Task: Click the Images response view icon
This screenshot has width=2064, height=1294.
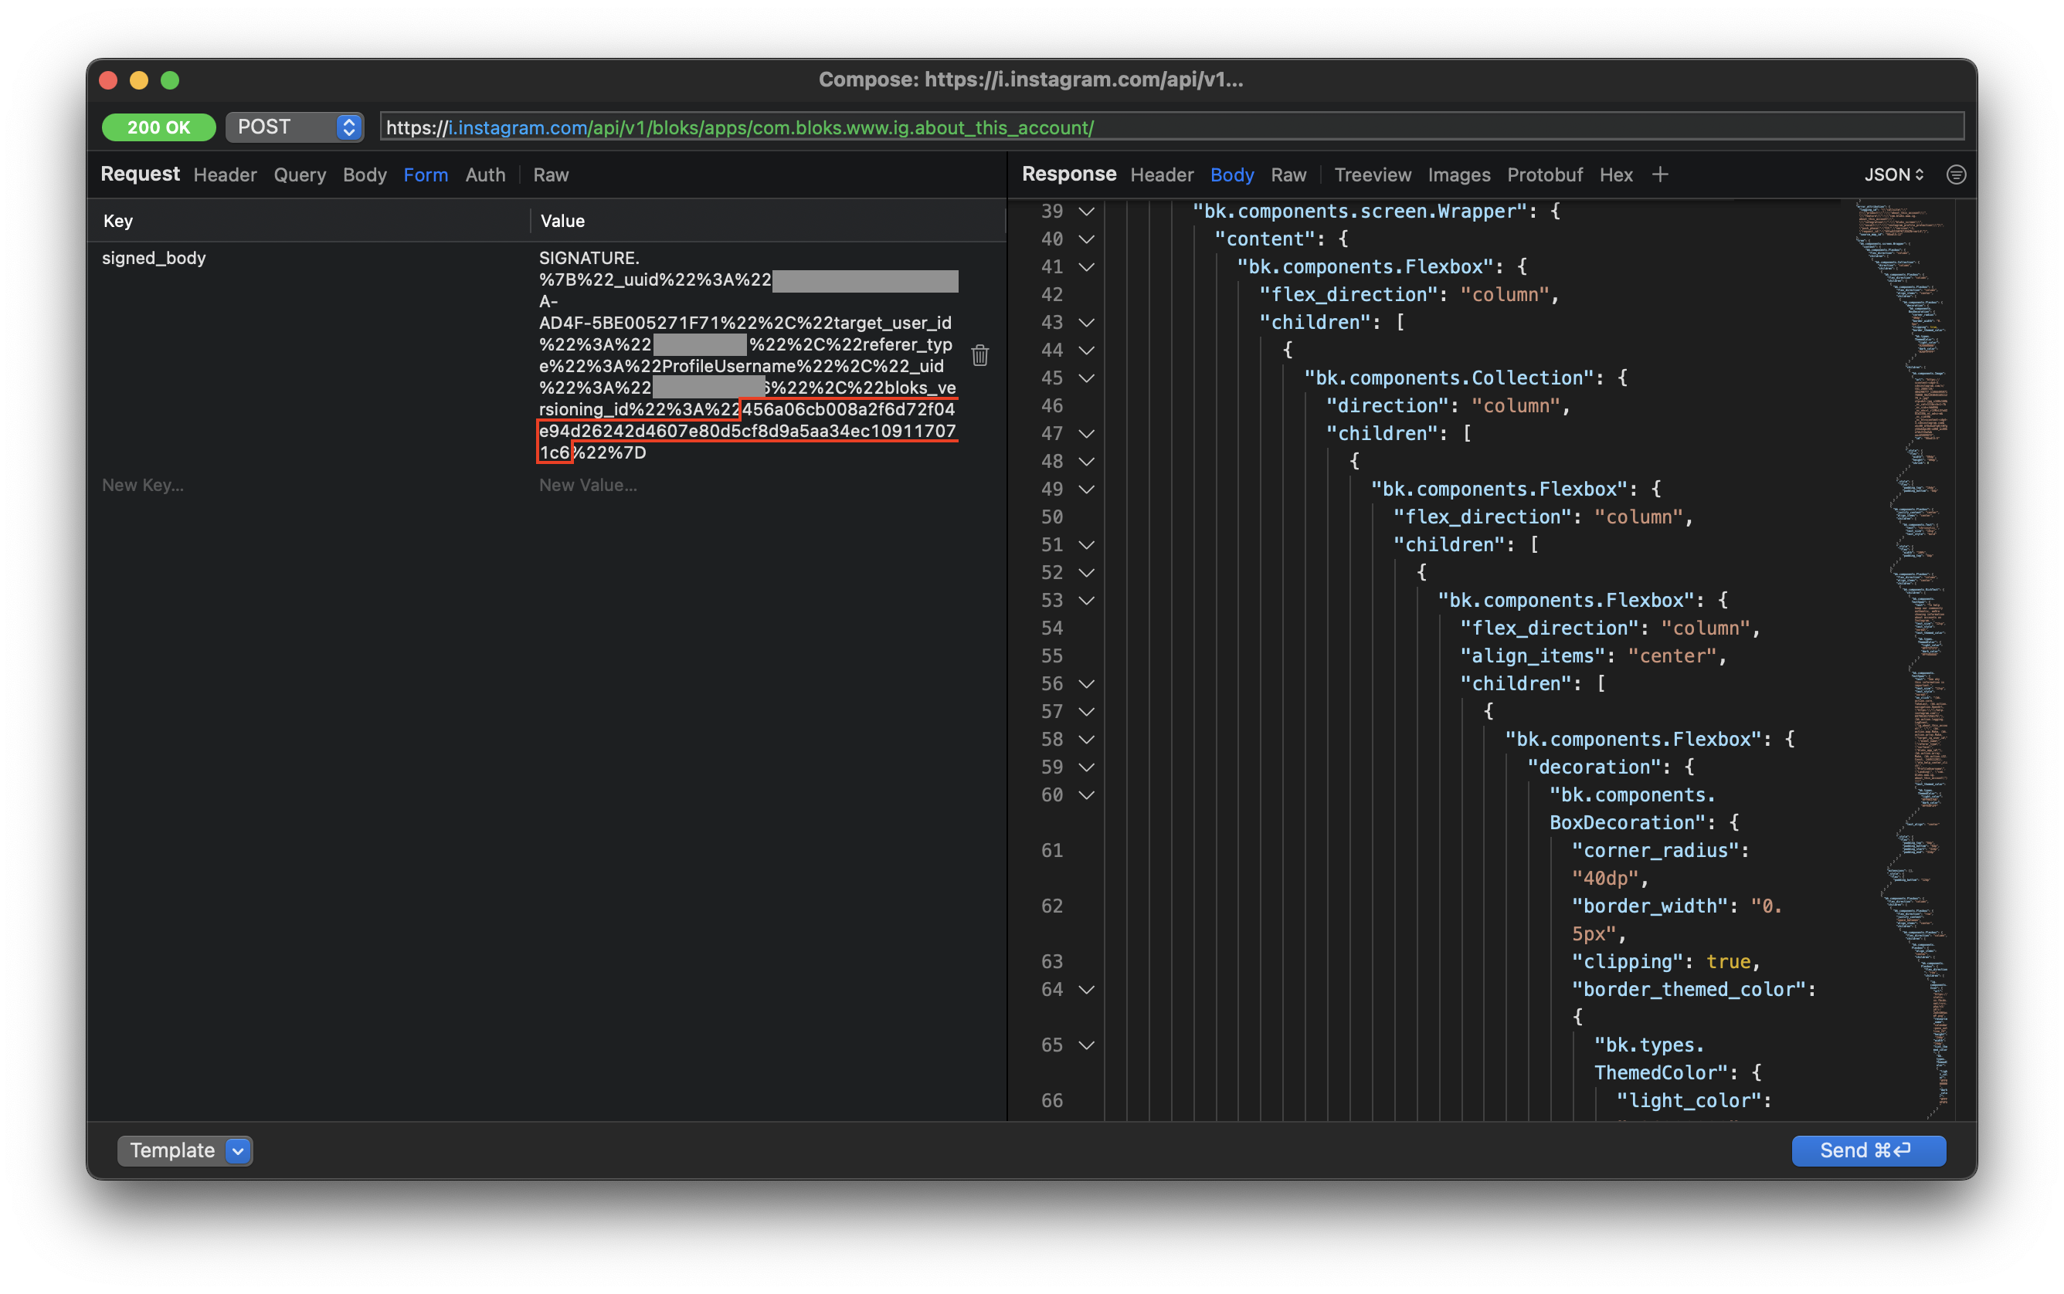Action: [1457, 174]
